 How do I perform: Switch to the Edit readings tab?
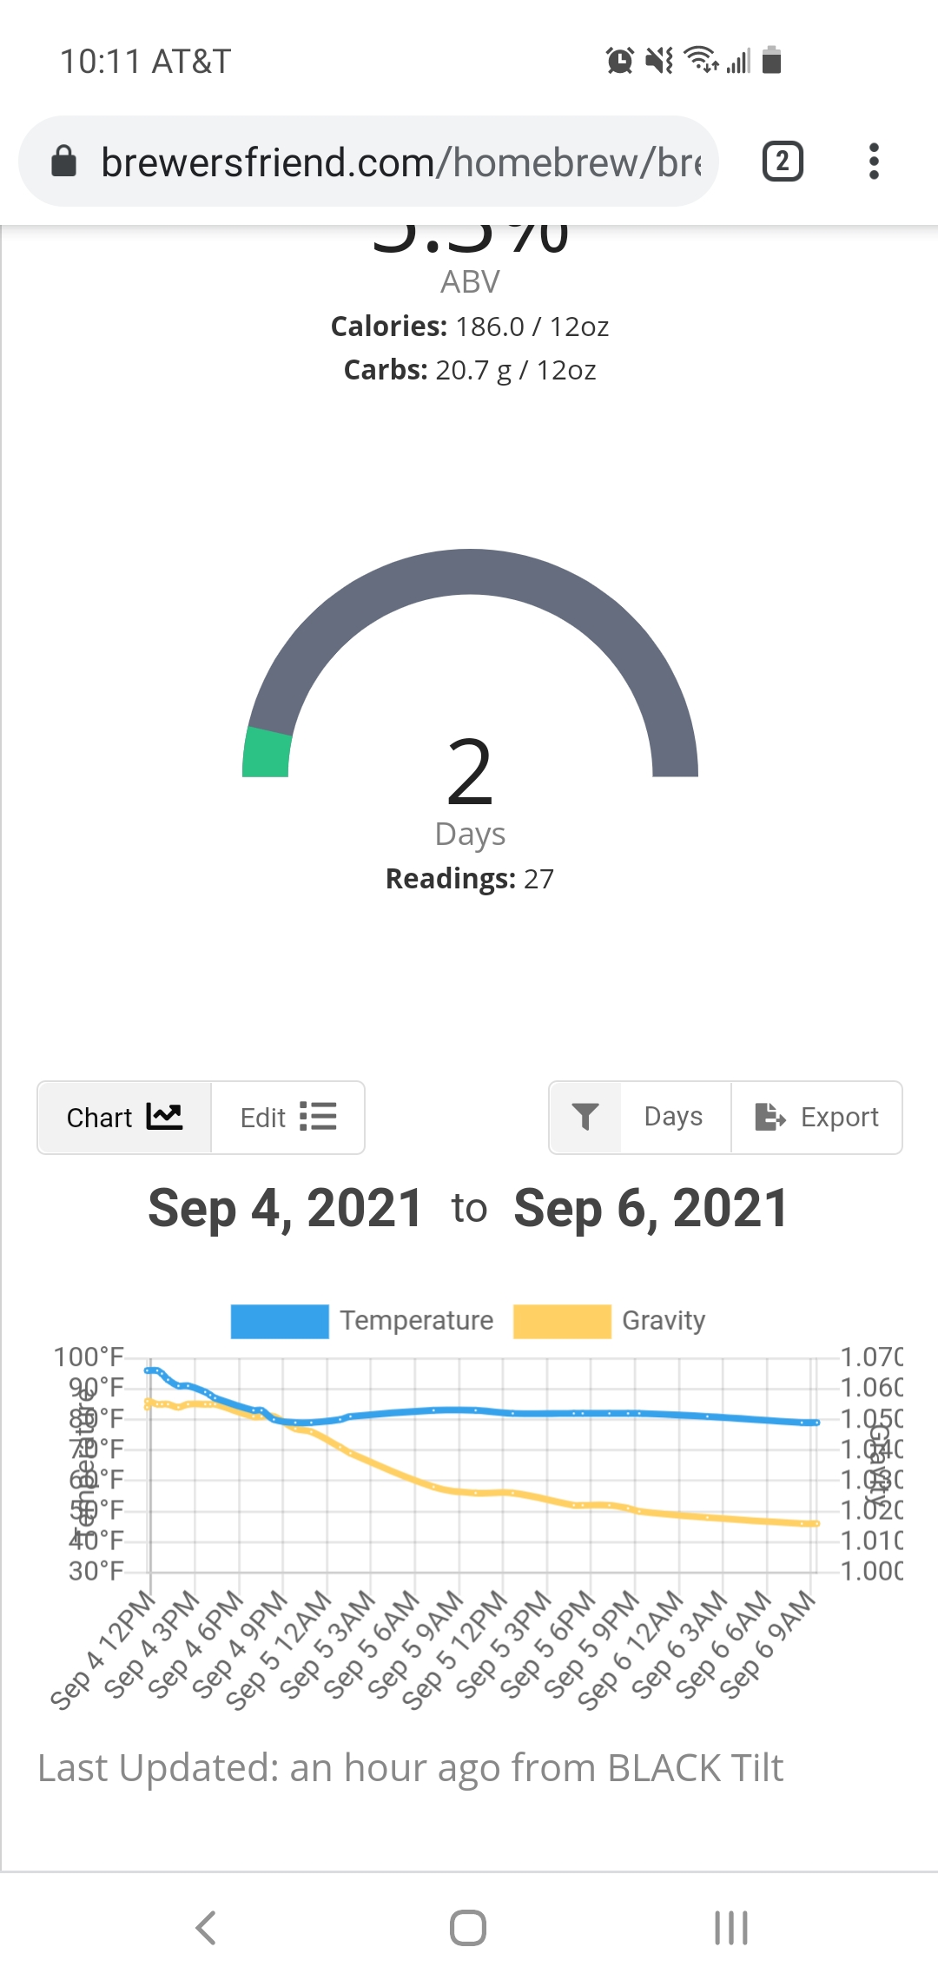(287, 1118)
